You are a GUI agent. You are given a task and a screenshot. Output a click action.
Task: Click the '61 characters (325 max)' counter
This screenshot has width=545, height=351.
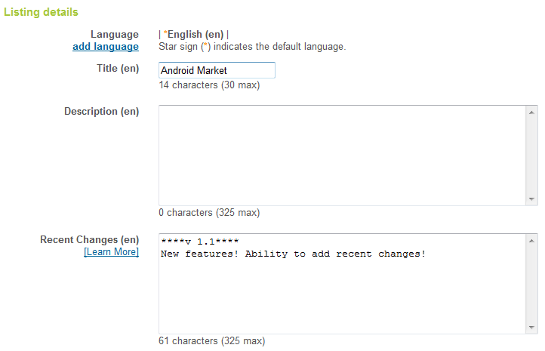[x=211, y=341]
